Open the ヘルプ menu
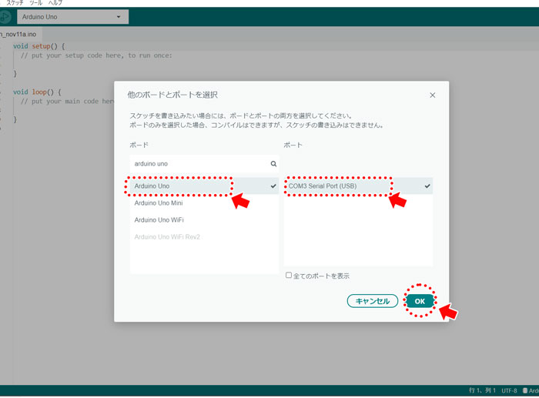The height and width of the screenshot is (398, 539). [55, 3]
